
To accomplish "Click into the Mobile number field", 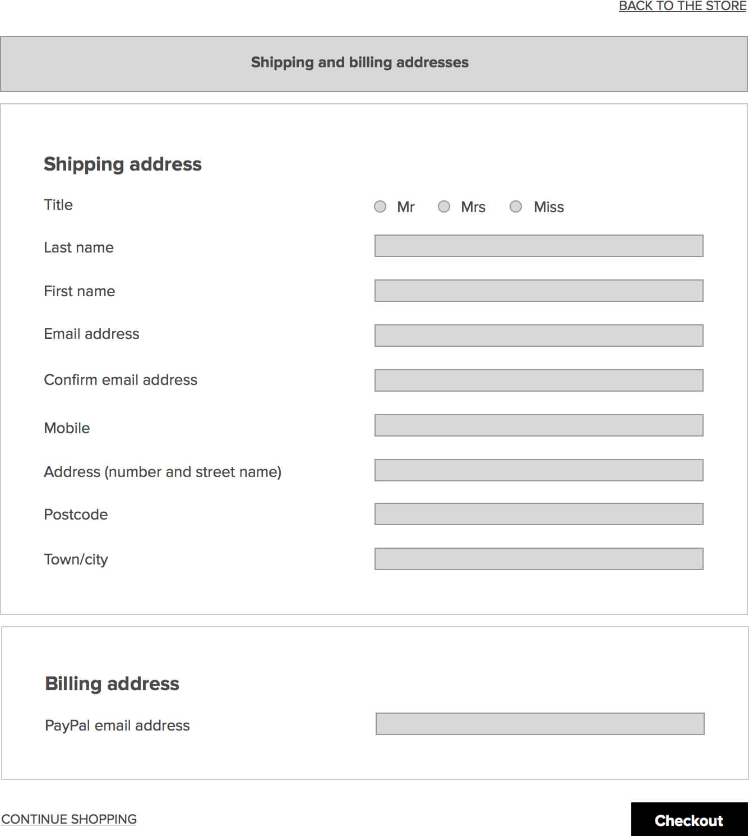I will coord(539,425).
